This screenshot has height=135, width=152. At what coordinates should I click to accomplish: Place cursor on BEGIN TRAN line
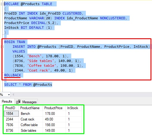pos(15,42)
